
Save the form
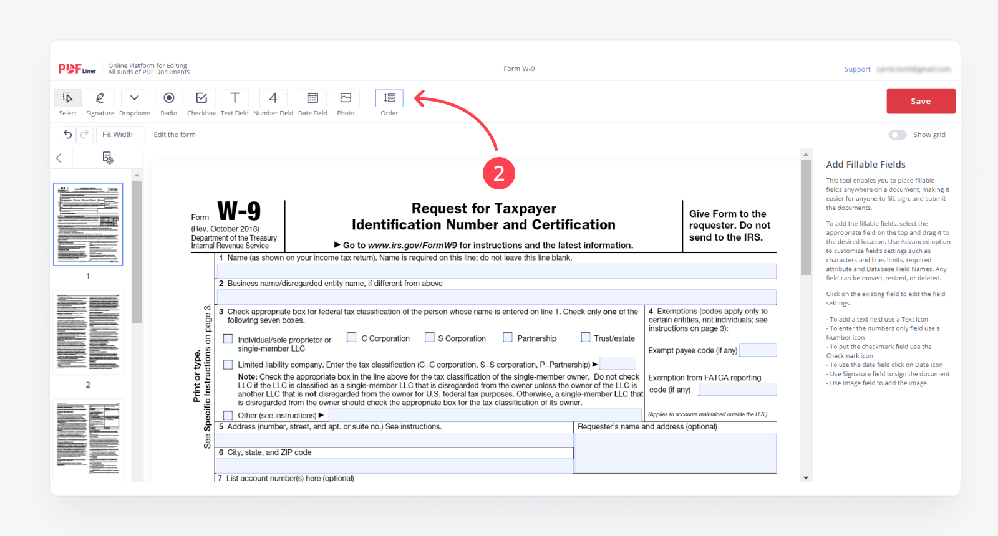(x=921, y=101)
